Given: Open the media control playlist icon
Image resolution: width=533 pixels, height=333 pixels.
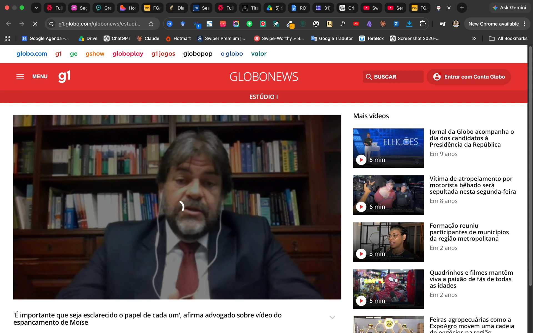Looking at the screenshot, I should (443, 24).
